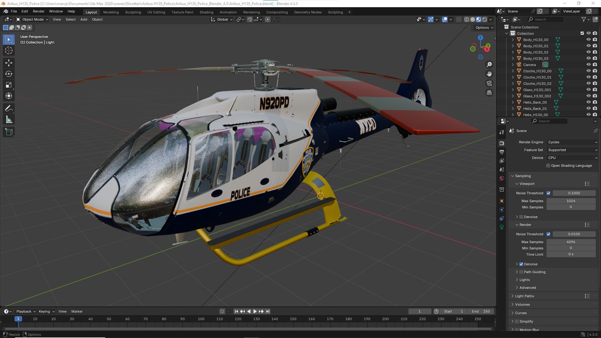Play the animation forward
This screenshot has width=601, height=338.
[x=255, y=312]
